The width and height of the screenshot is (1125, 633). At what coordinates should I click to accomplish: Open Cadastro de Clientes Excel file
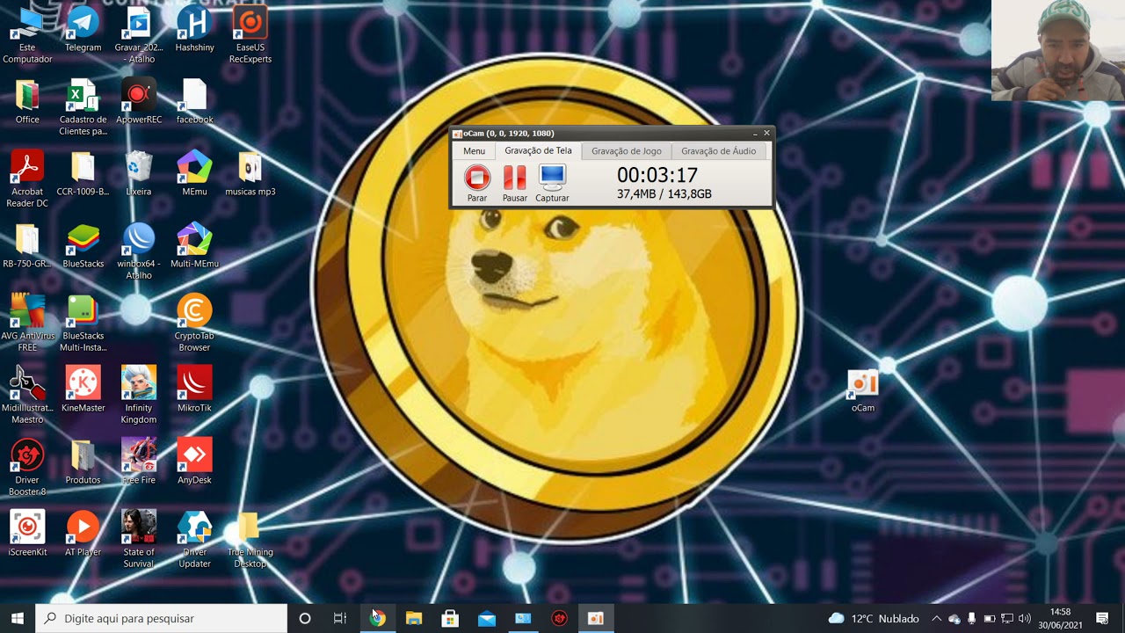pyautogui.click(x=83, y=107)
